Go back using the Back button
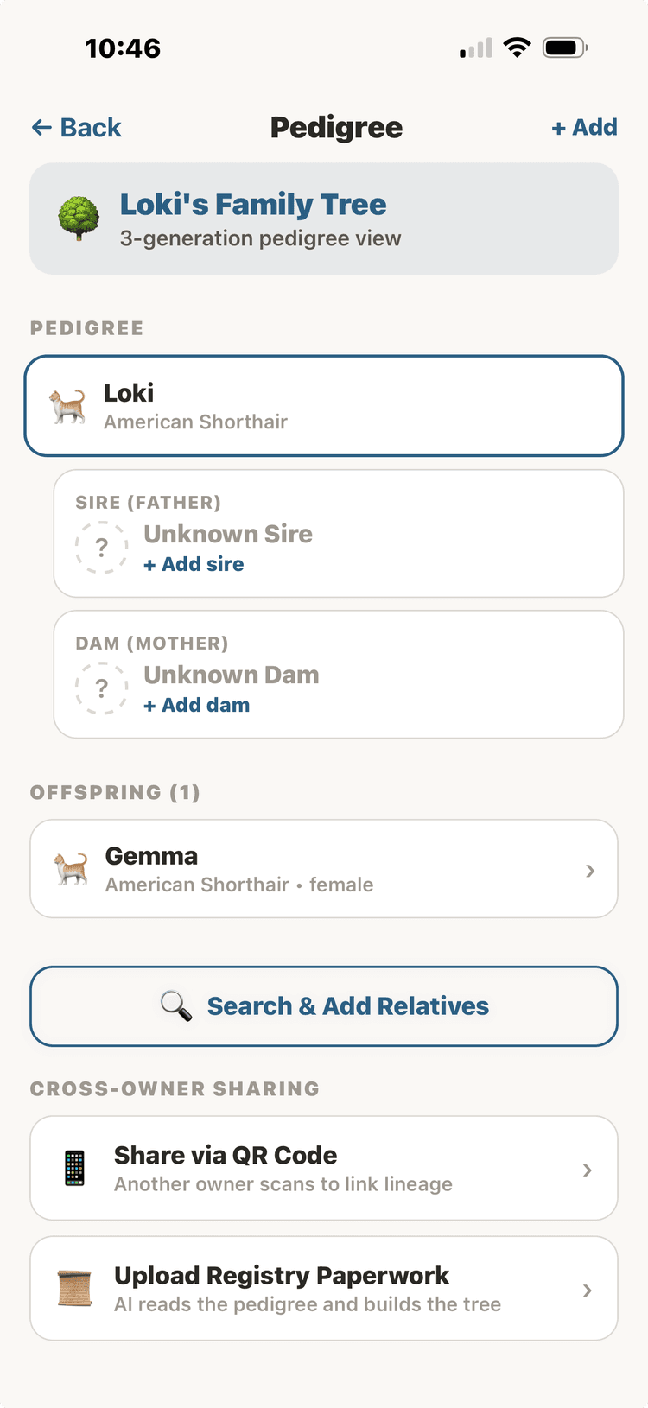The width and height of the screenshot is (648, 1408). coord(77,128)
